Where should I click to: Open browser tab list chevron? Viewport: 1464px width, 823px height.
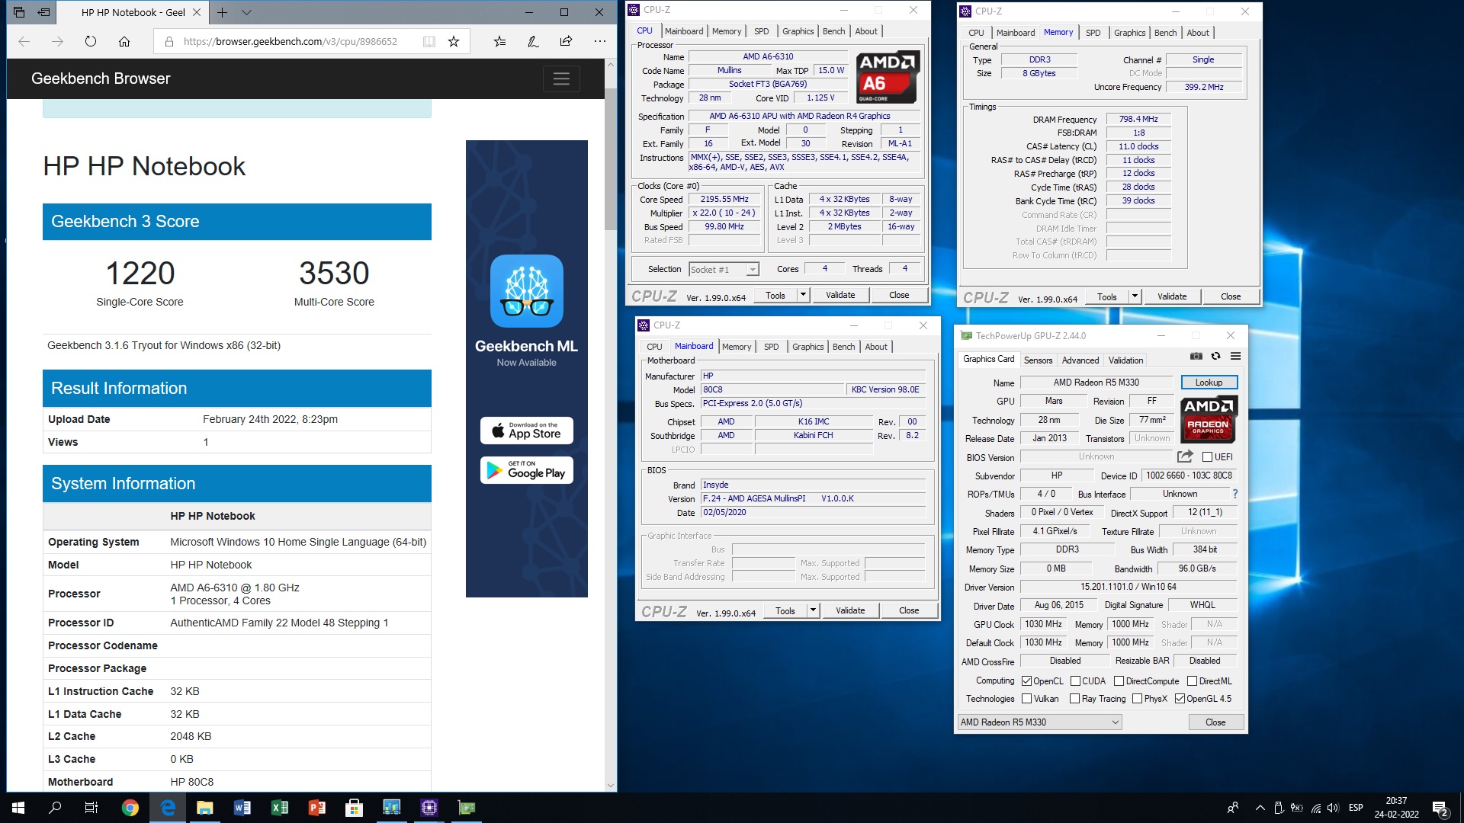[x=246, y=12]
